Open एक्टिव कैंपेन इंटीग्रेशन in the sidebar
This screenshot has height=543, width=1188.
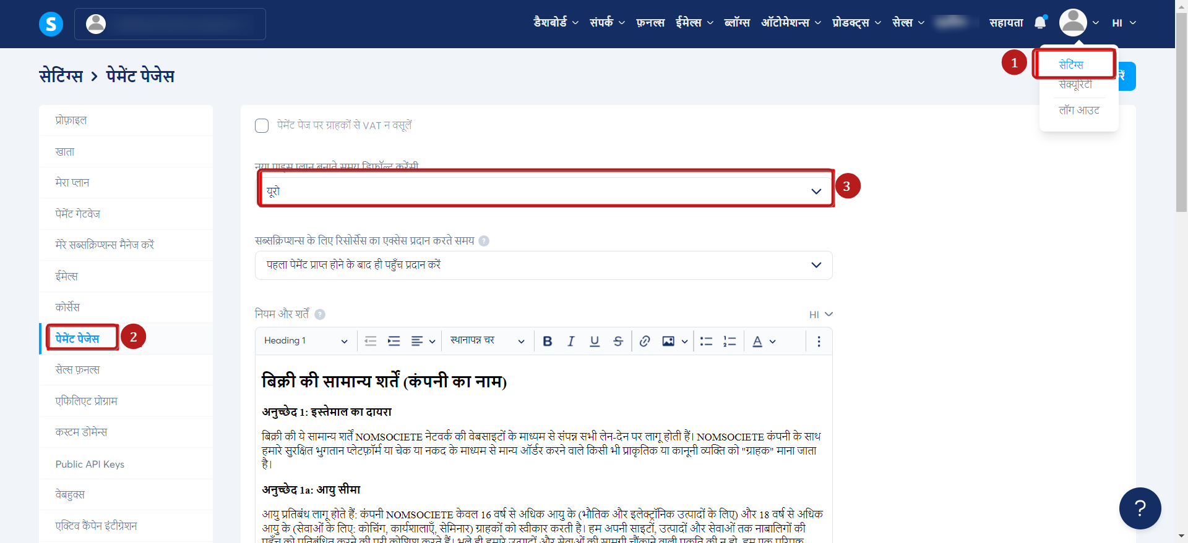pyautogui.click(x=126, y=526)
